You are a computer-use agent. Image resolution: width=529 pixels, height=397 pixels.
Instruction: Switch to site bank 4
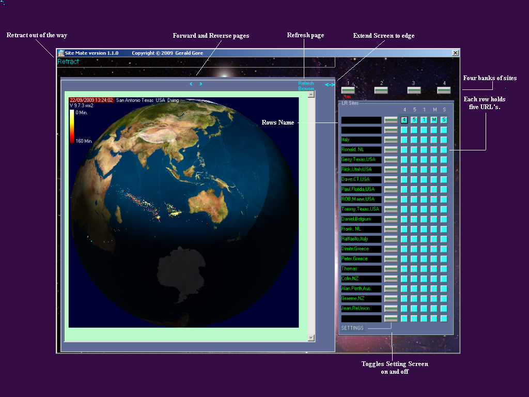444,90
